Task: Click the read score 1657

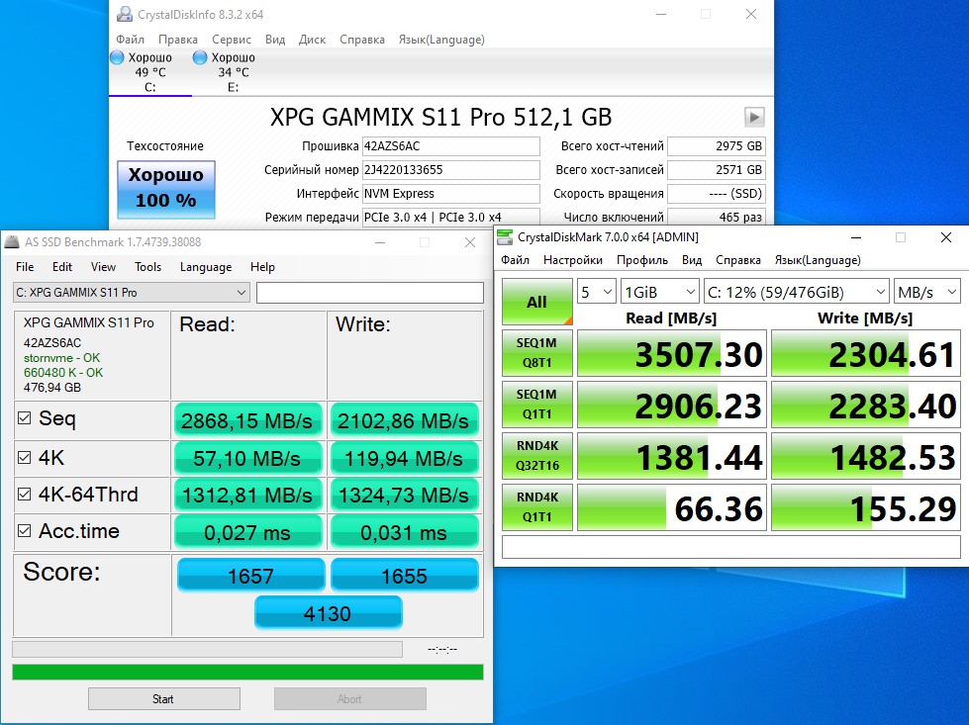Action: (250, 576)
